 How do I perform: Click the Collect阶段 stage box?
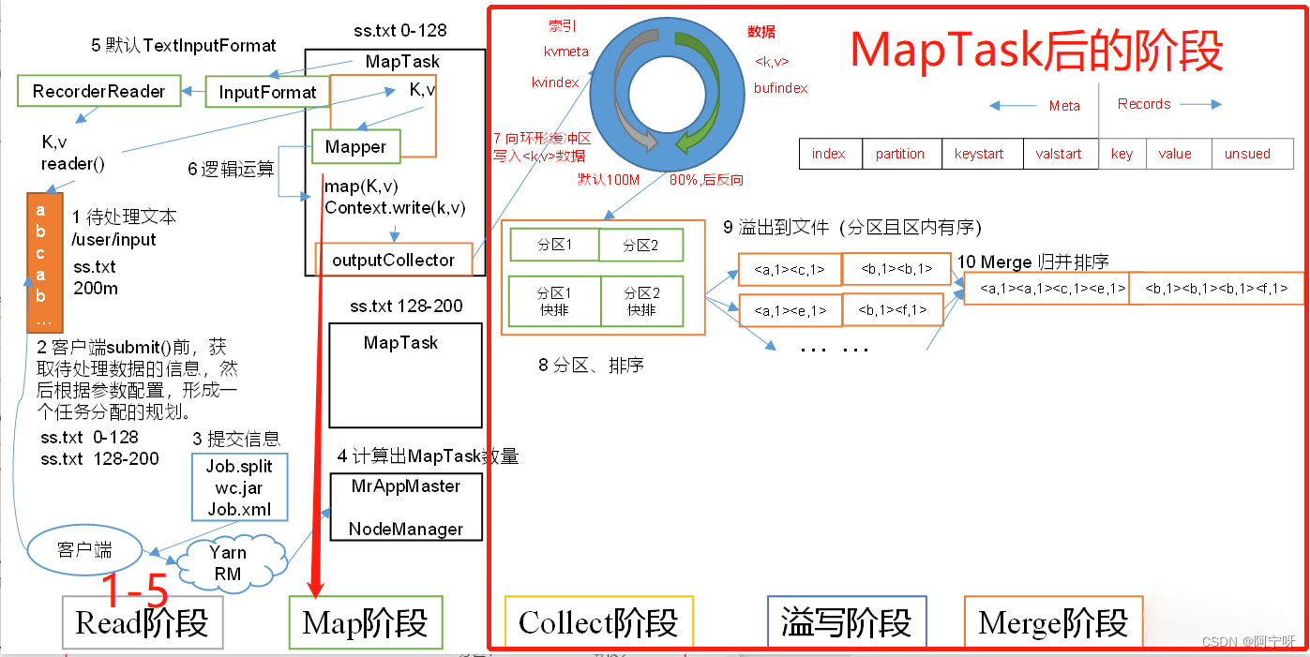coord(598,620)
